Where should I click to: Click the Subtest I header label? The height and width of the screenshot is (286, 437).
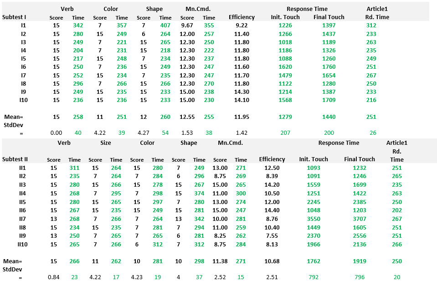point(15,17)
